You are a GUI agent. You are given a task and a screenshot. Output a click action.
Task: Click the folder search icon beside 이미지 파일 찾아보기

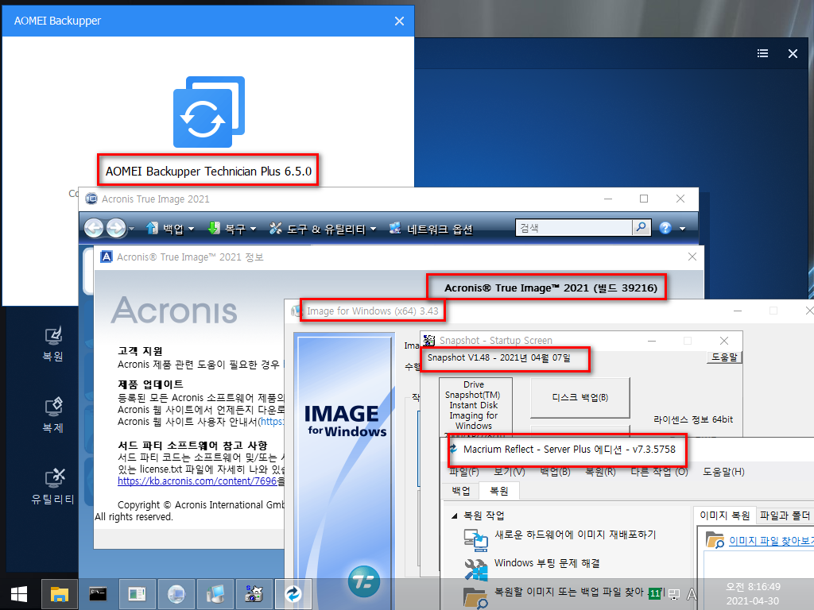coord(715,540)
